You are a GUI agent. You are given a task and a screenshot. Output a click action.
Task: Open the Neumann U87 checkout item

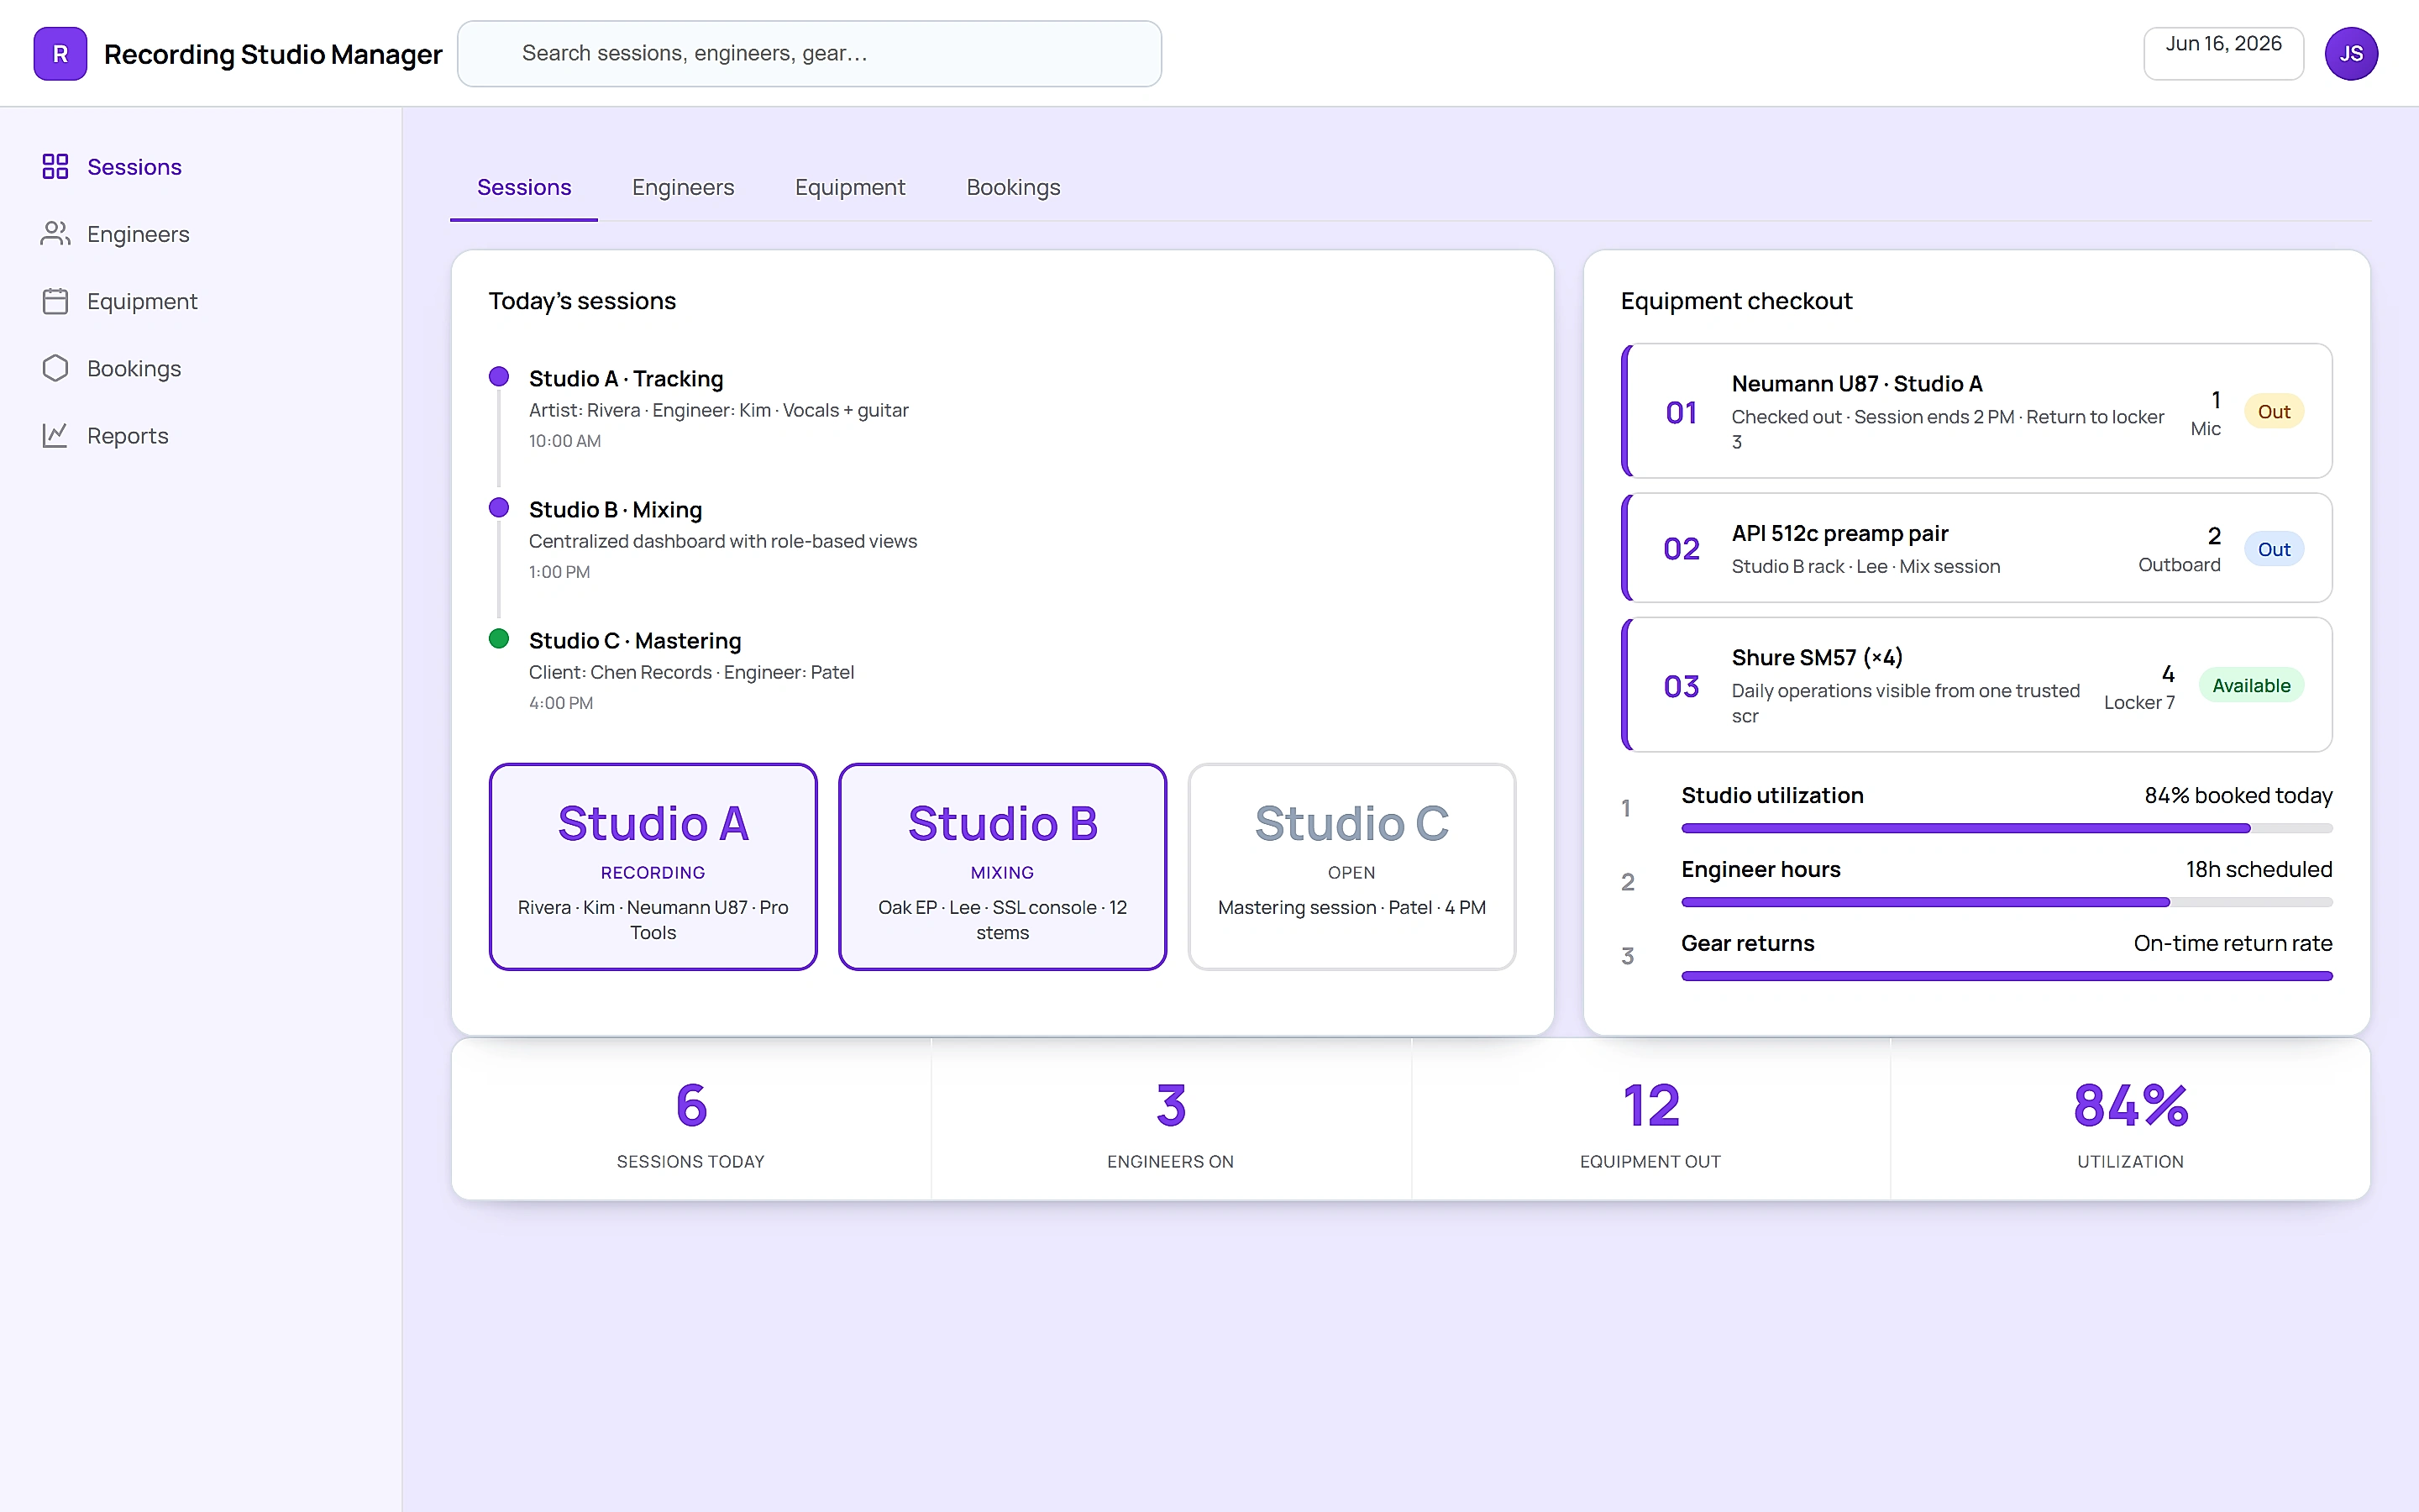coord(1976,411)
